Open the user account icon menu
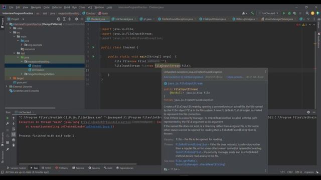This screenshot has height=180, width=321. tap(244, 13)
